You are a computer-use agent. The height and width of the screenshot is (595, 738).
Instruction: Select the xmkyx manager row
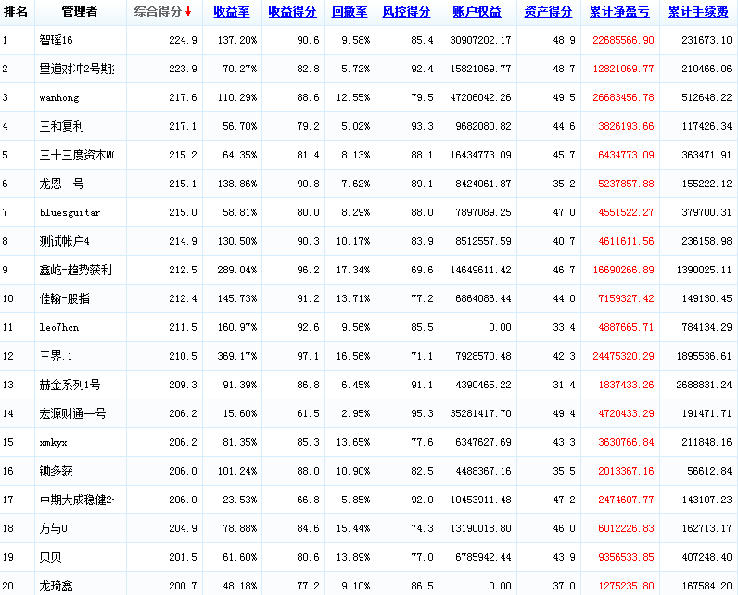(53, 442)
